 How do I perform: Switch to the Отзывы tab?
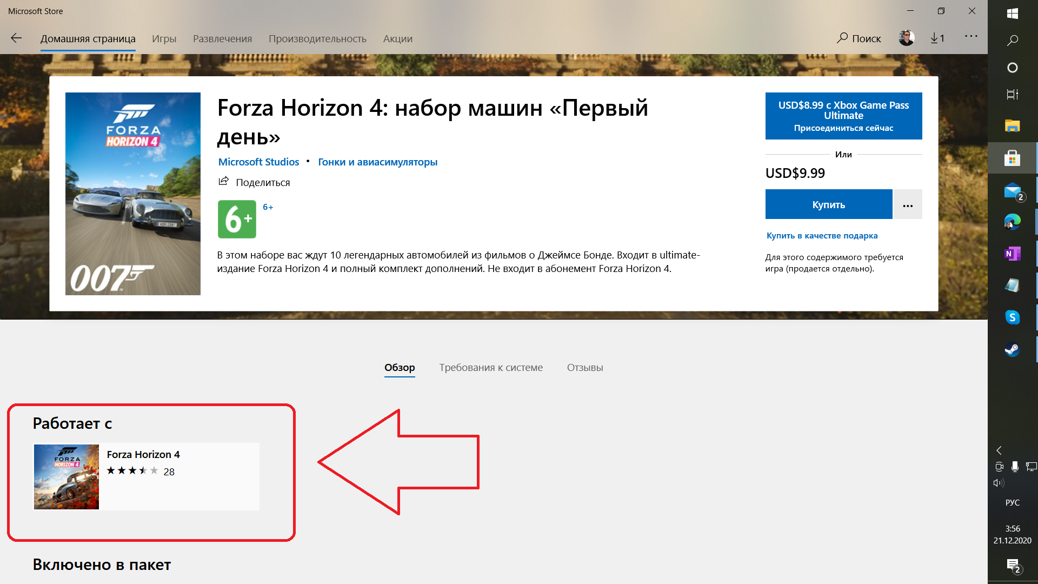point(585,368)
